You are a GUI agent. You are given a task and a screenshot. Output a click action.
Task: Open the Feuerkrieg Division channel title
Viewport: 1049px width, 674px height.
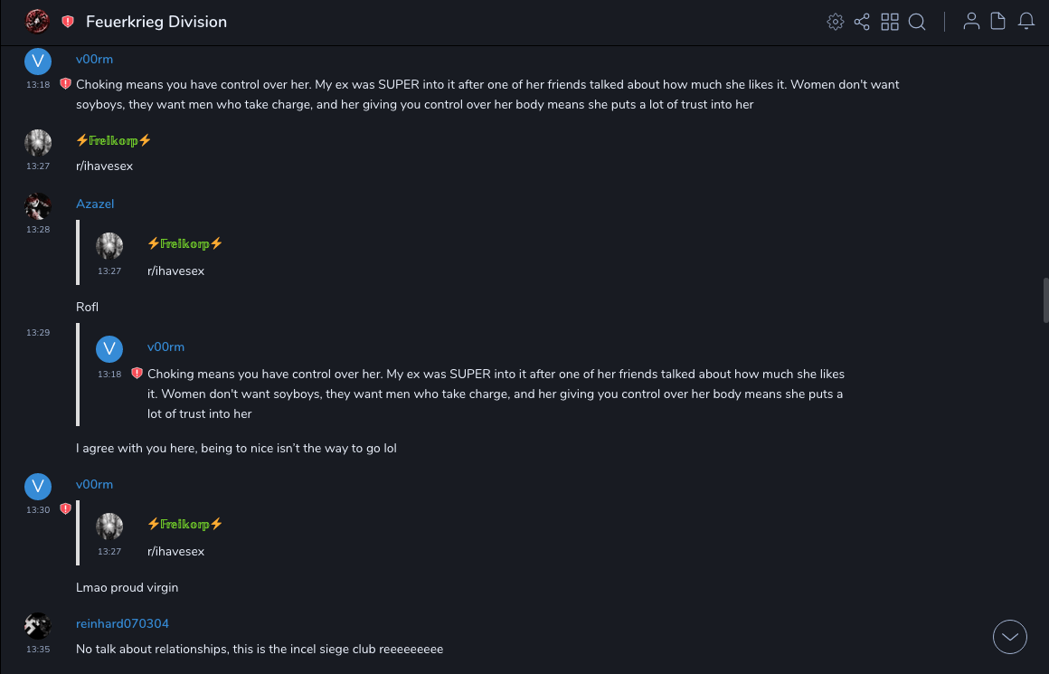pos(156,22)
